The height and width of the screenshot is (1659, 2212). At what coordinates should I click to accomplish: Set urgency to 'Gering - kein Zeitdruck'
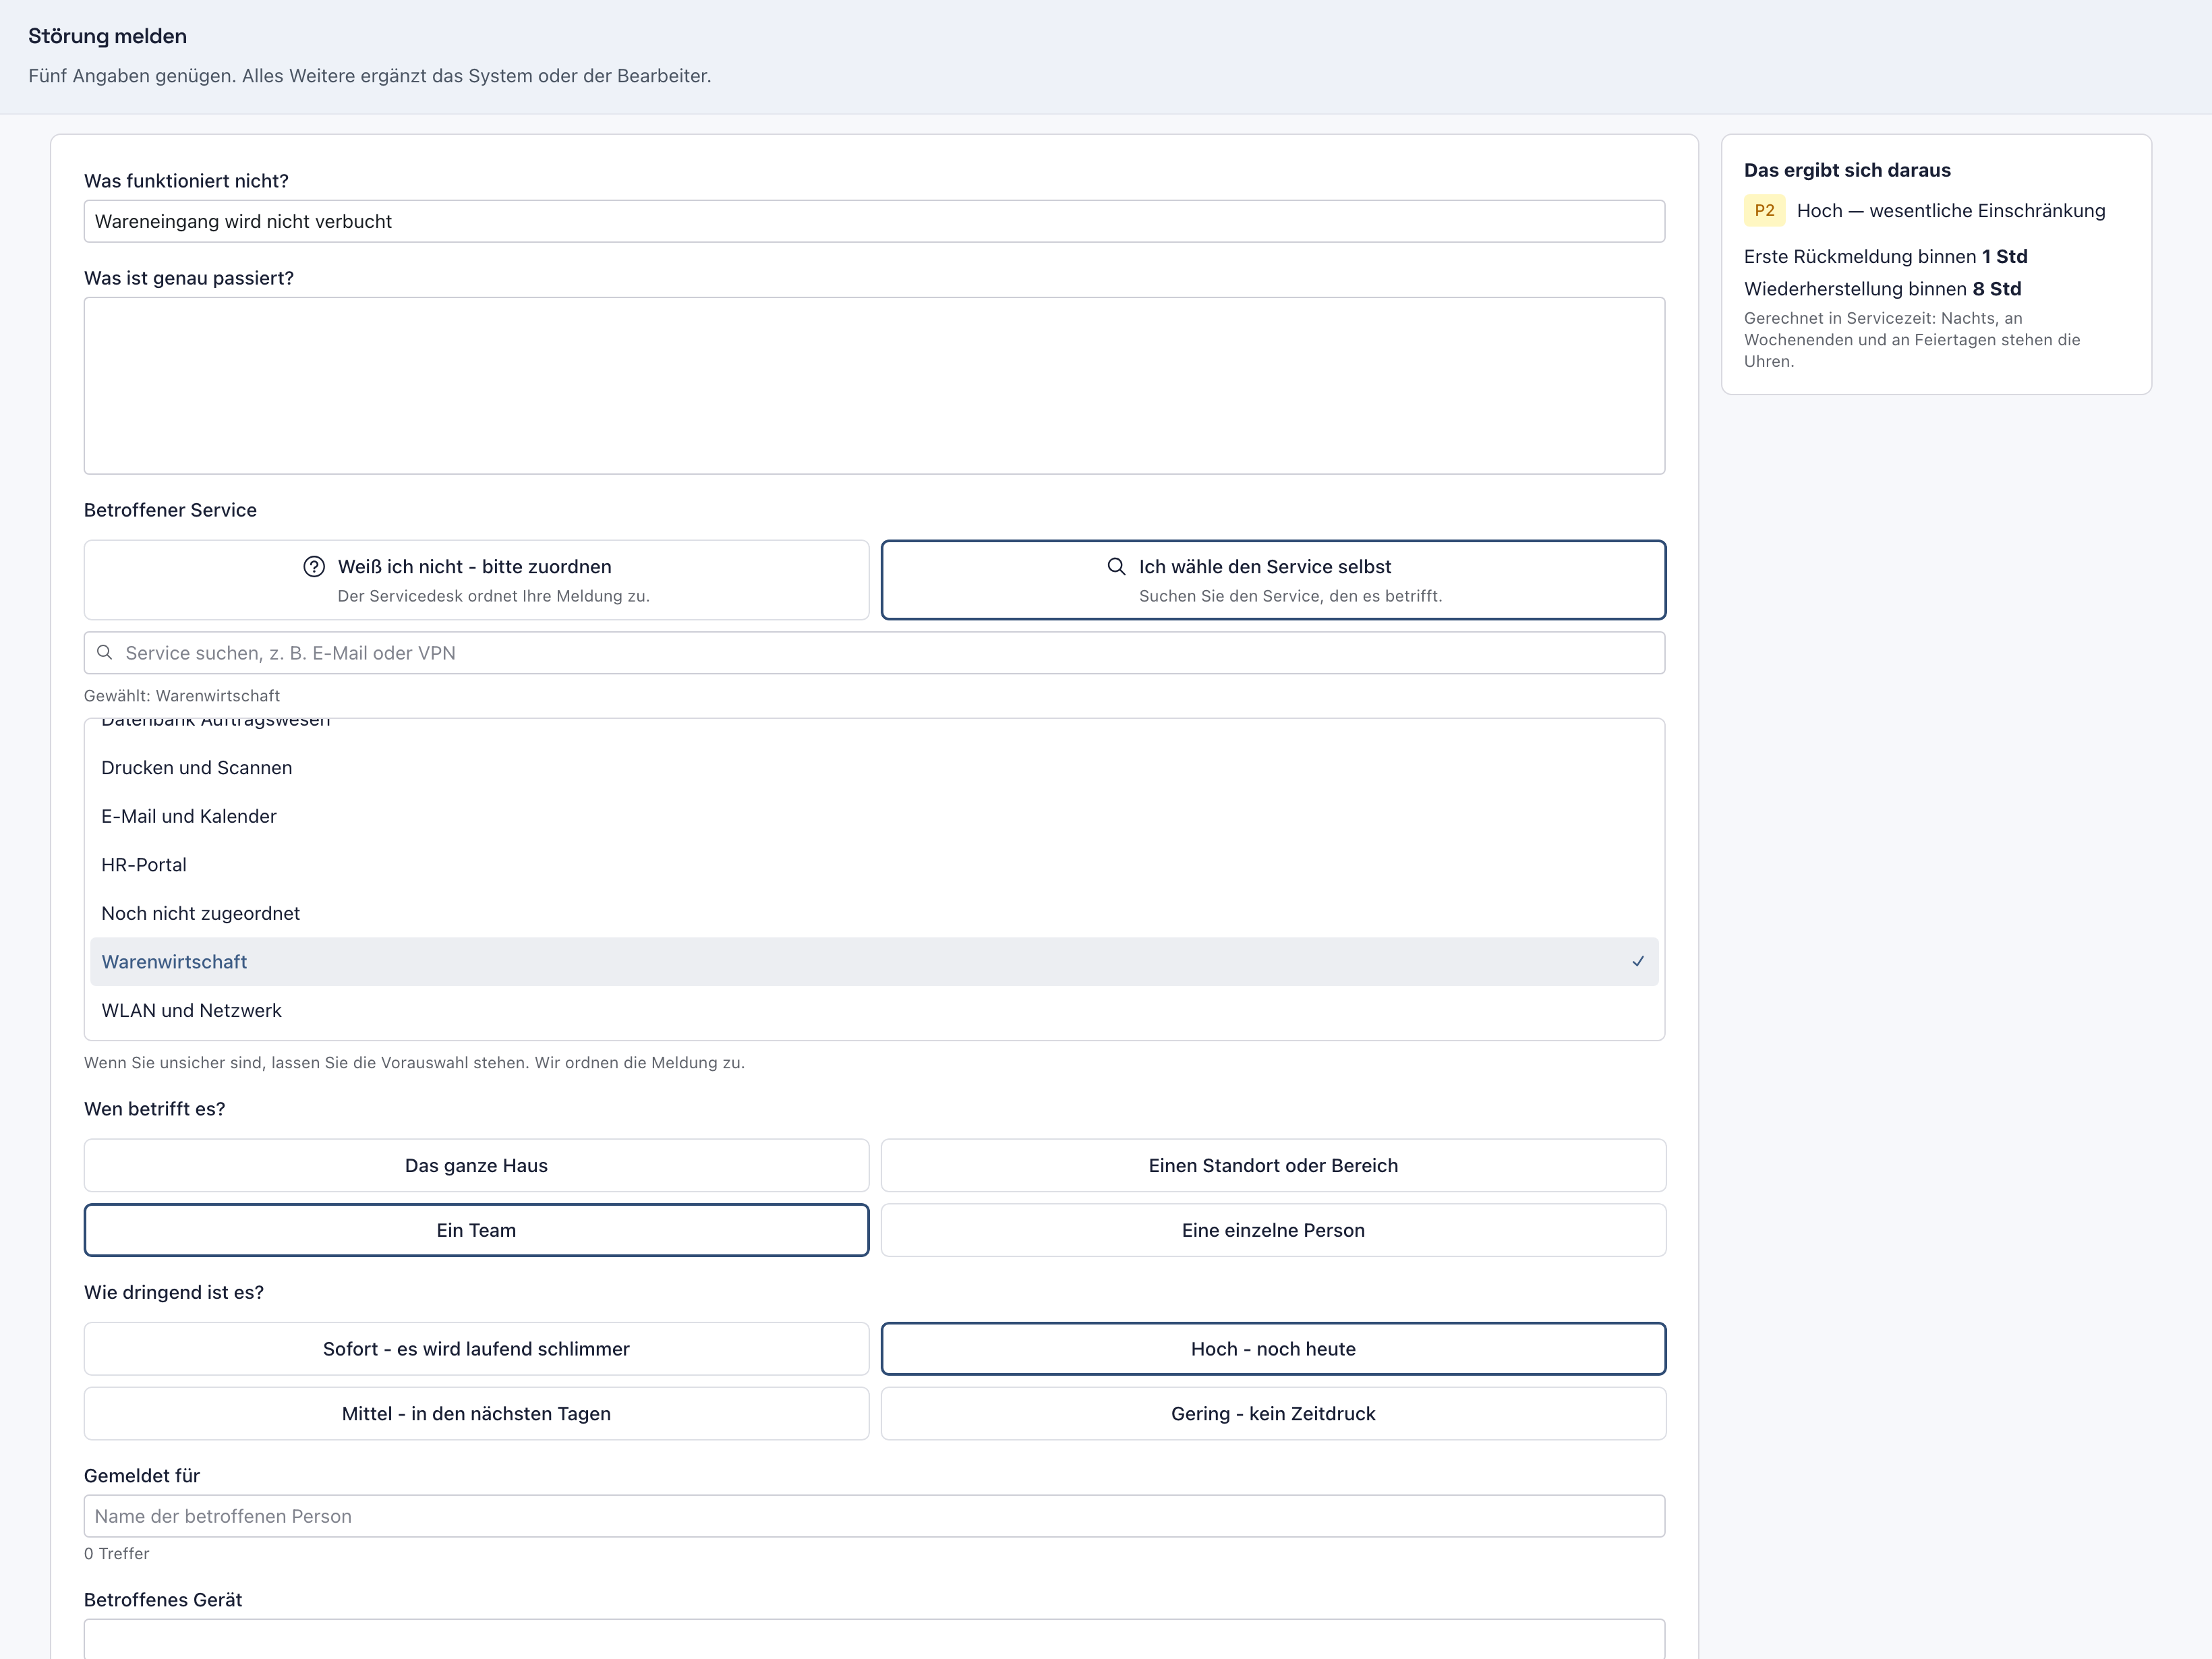tap(1273, 1414)
